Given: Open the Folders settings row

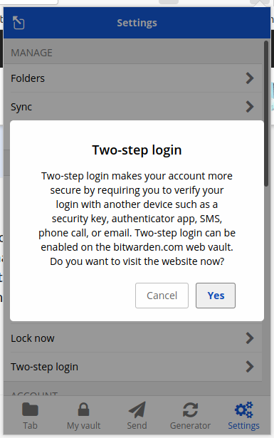Looking at the screenshot, I should pos(133,78).
